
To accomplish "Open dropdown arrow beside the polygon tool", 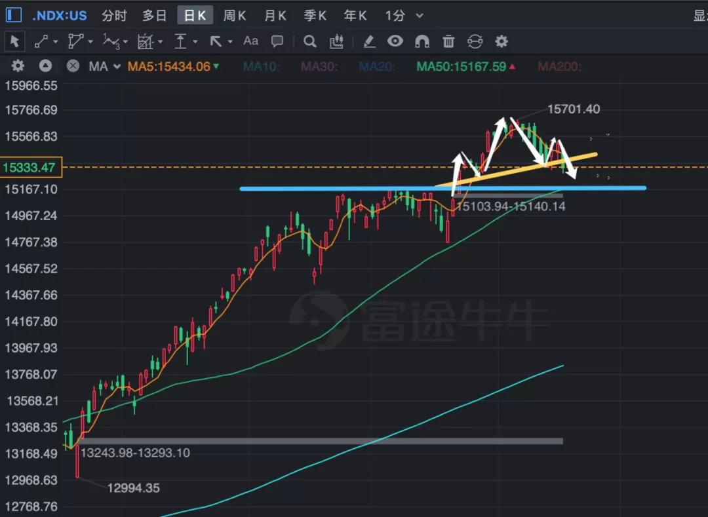I will point(90,42).
